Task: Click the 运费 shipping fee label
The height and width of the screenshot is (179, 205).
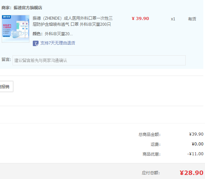Action: pyautogui.click(x=155, y=144)
